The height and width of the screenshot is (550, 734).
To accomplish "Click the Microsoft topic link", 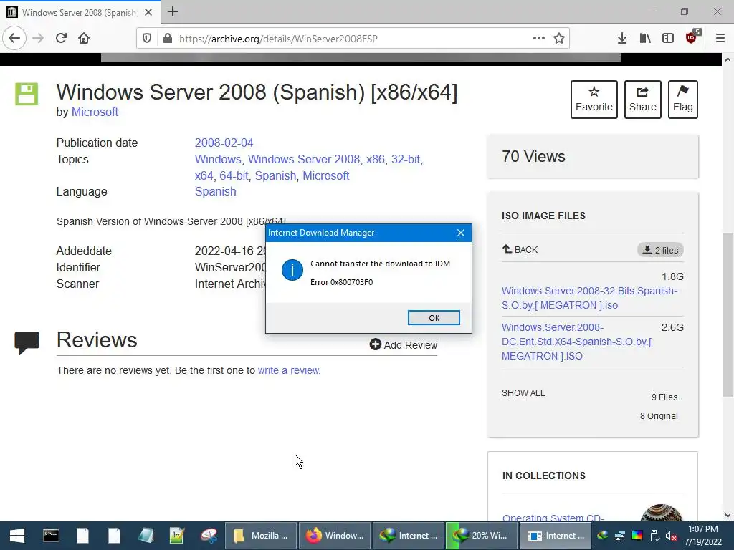I will click(x=326, y=176).
